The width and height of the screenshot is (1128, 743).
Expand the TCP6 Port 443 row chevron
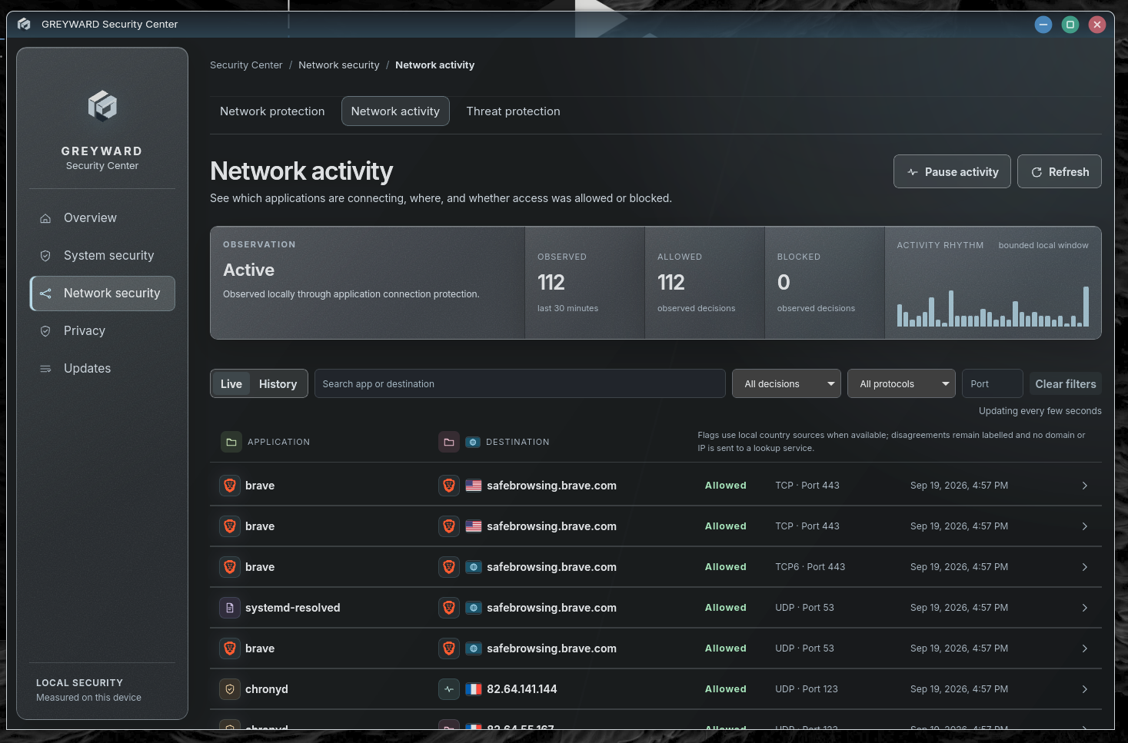coord(1085,567)
